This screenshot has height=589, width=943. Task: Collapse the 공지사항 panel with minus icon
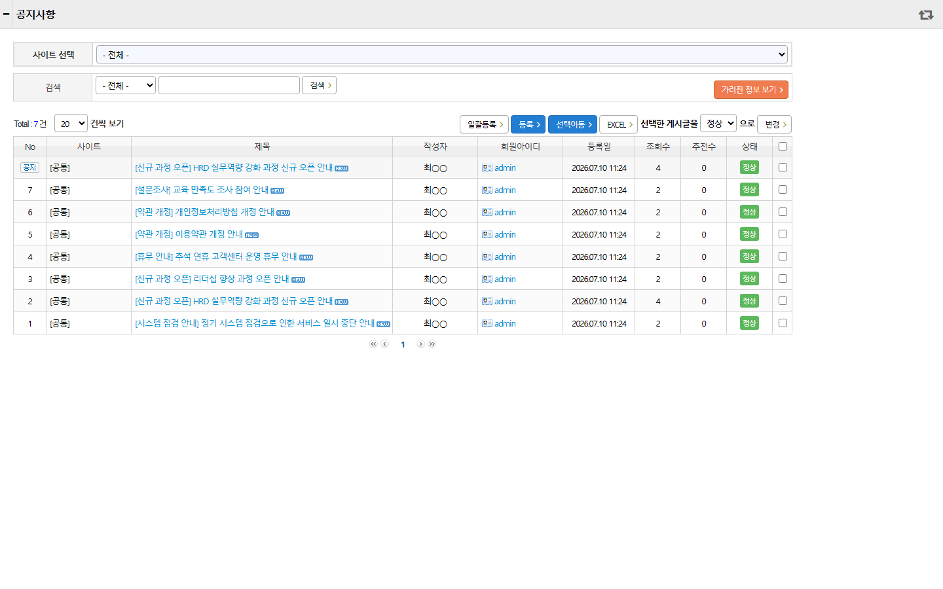pyautogui.click(x=6, y=14)
